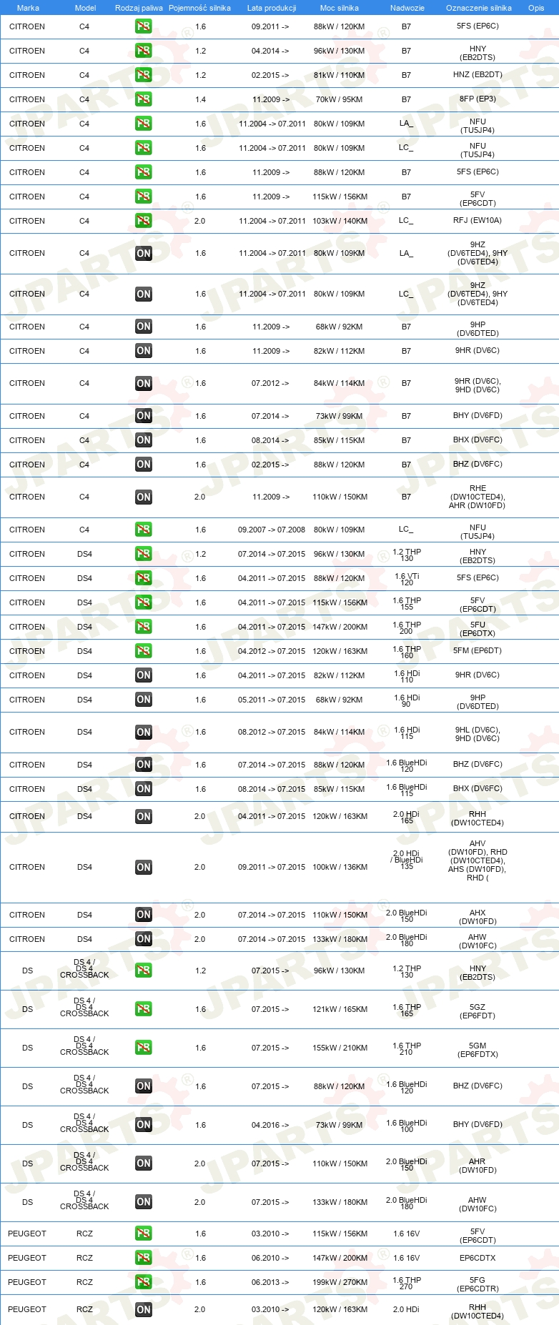Click the production date 04.2016 ->

click(270, 1125)
